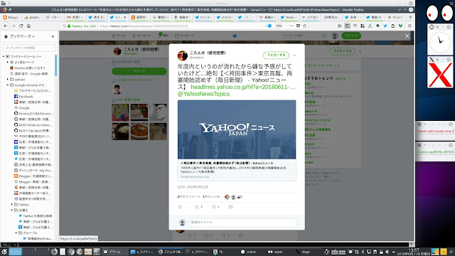Image resolution: width=455 pixels, height=256 pixels.
Task: Click フォローする in the tweet popup
Action: click(x=276, y=55)
